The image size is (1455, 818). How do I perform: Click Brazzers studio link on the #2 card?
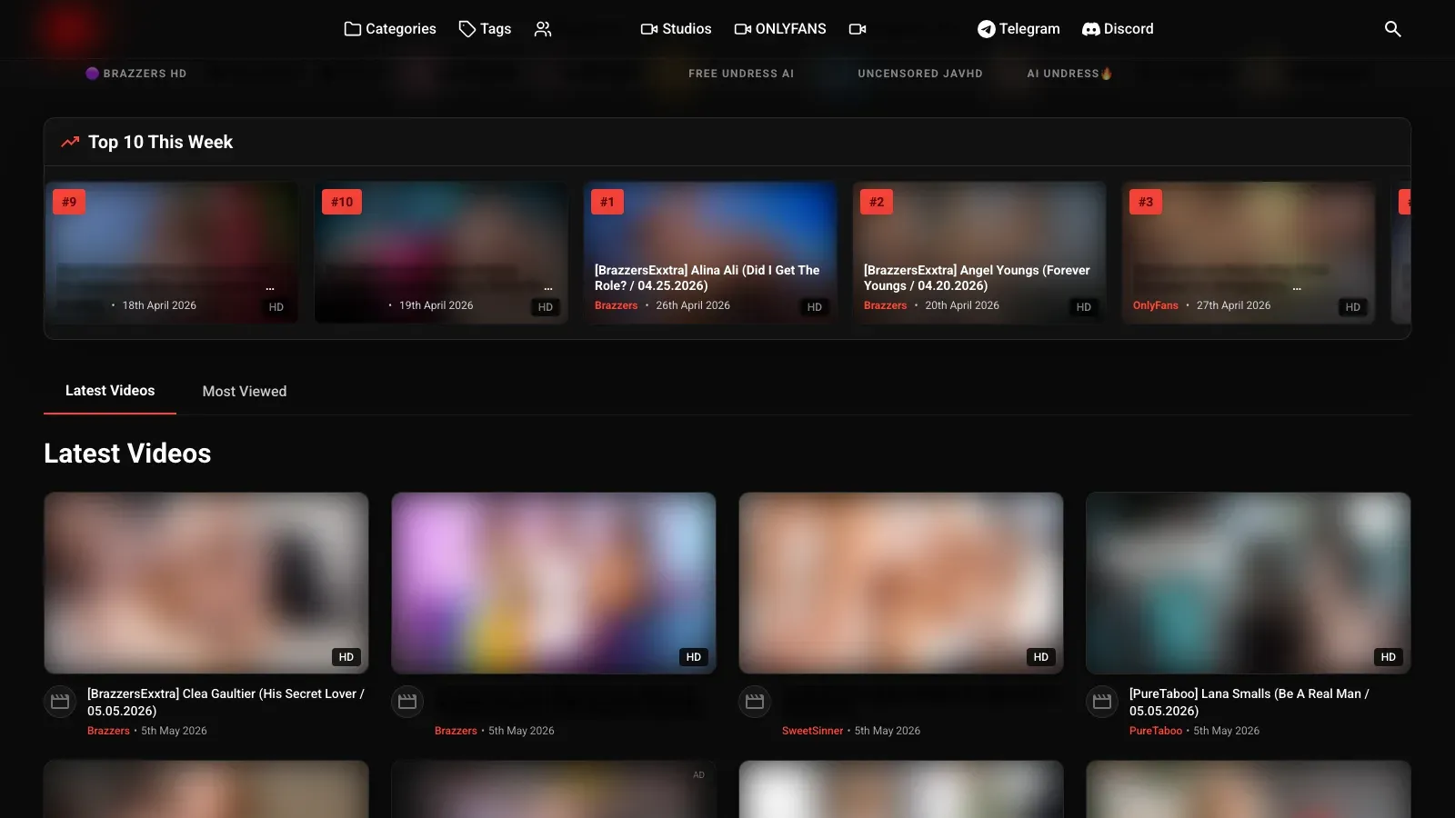(886, 305)
